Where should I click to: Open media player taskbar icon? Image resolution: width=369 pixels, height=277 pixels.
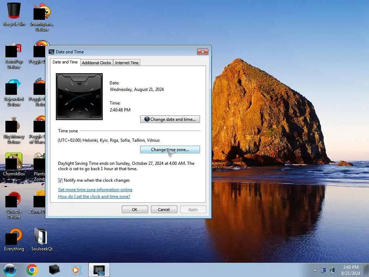(x=76, y=270)
